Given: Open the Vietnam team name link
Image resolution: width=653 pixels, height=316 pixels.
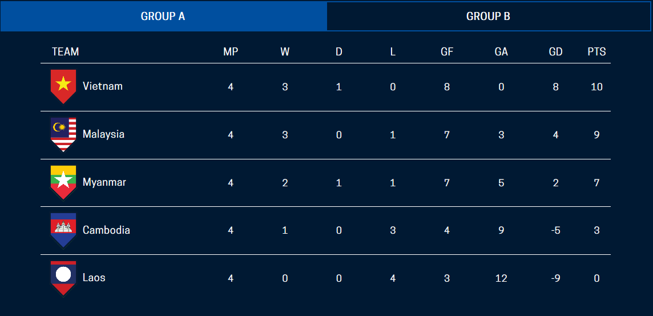Looking at the screenshot, I should tap(103, 86).
